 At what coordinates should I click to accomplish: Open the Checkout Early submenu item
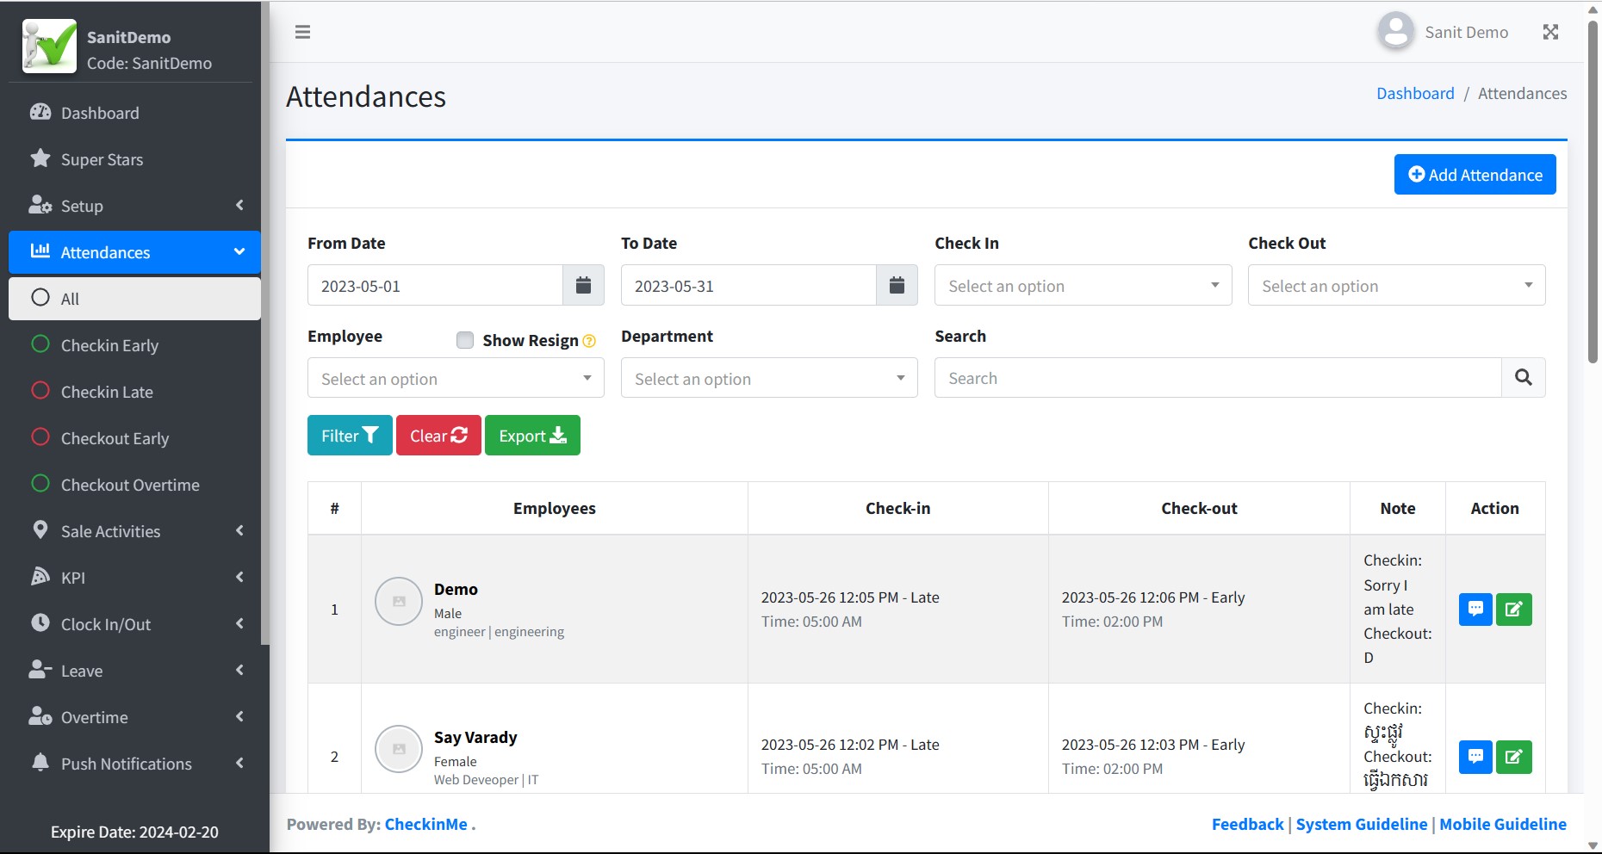[134, 438]
